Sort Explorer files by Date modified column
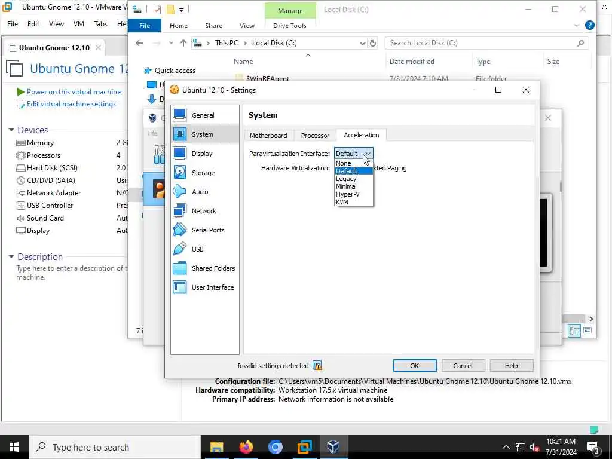The image size is (612, 459). pyautogui.click(x=412, y=62)
